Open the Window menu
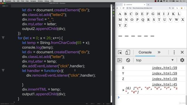 tap(40, 1)
